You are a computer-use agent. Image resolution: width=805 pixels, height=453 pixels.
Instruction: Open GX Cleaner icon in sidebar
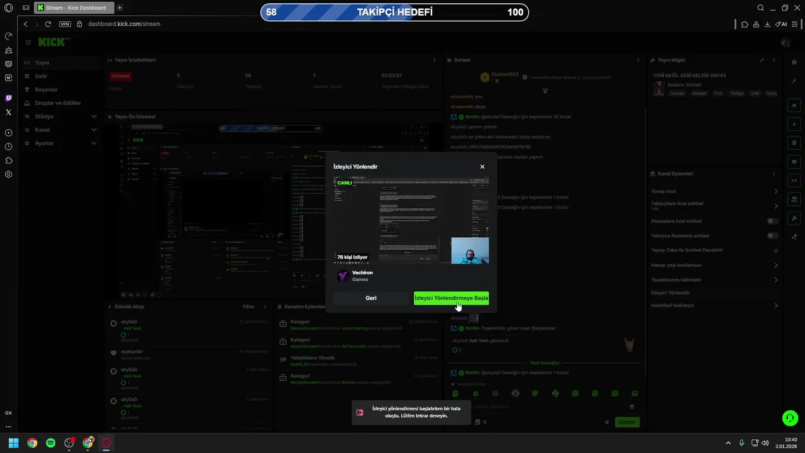coord(8,50)
